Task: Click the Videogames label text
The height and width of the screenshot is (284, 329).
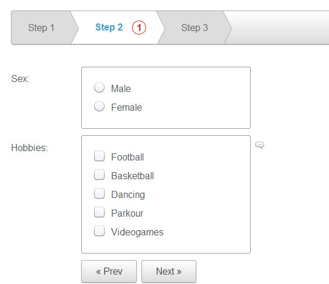Action: [137, 232]
